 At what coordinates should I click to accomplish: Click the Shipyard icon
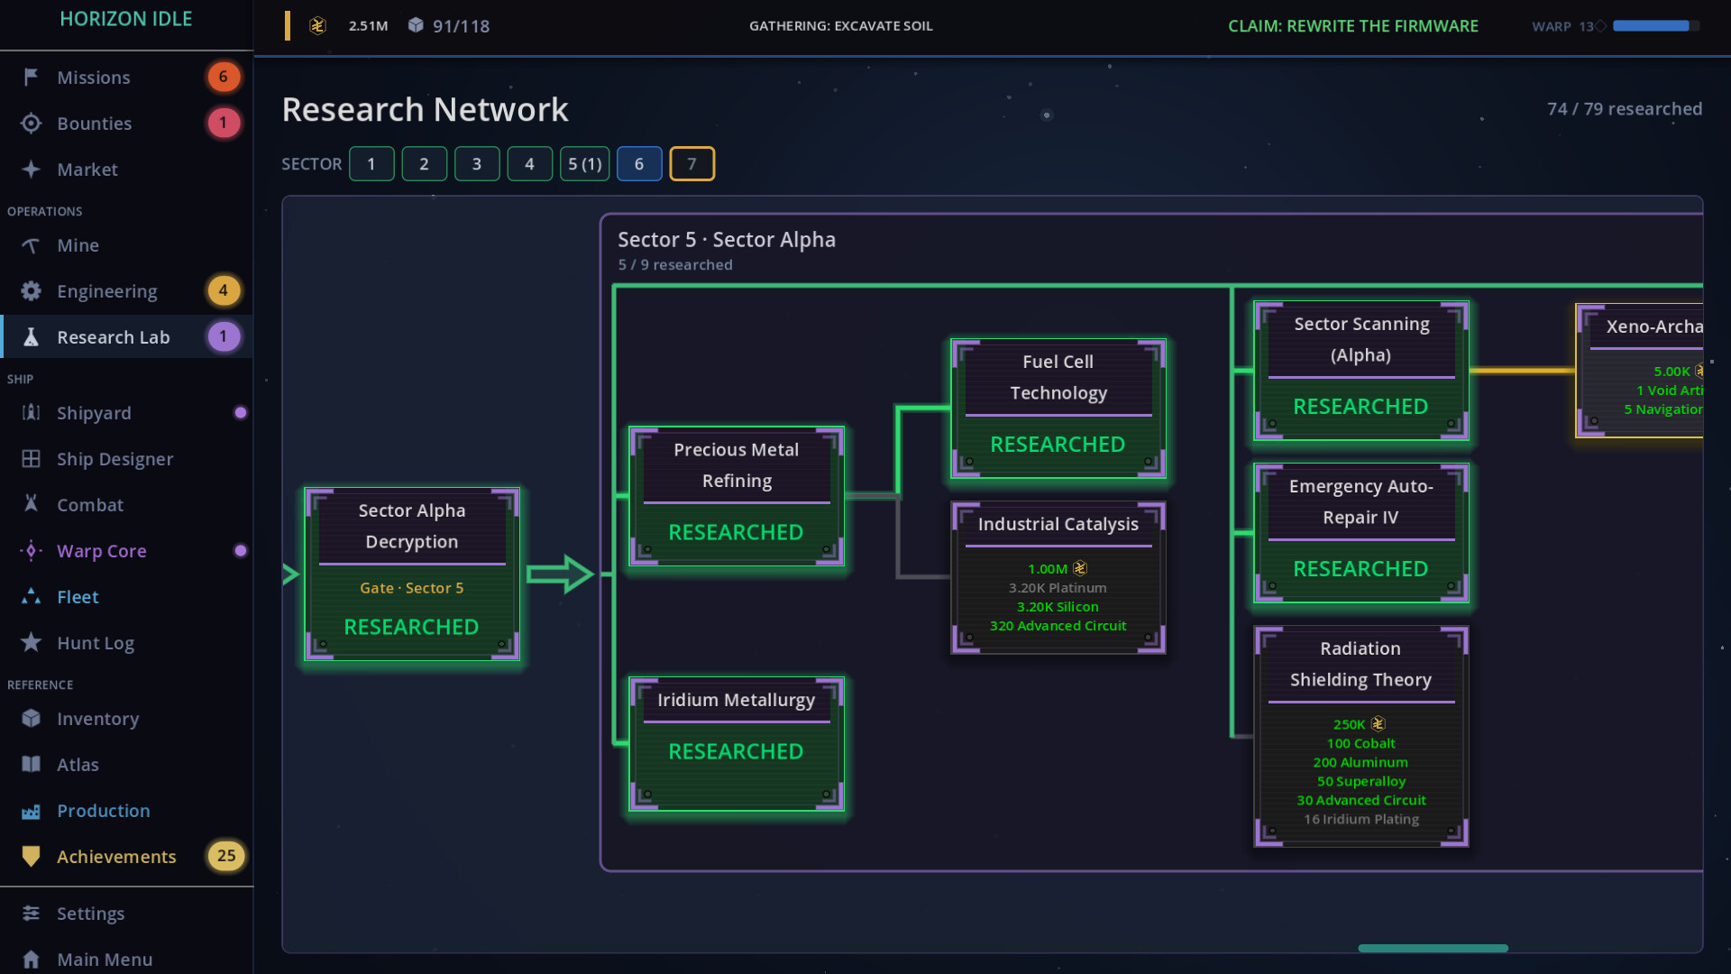[31, 412]
